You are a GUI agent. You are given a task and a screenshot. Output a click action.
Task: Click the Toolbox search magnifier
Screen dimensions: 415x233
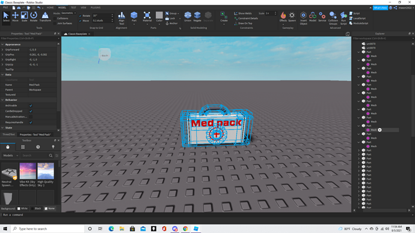pos(51,156)
